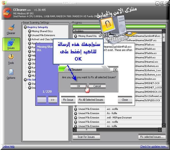The height and width of the screenshot is (150, 170).
Task: Confirm with OK in CCleaner dialog
Action: point(79,86)
